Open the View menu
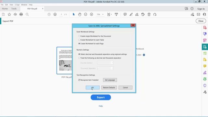 coord(11,5)
